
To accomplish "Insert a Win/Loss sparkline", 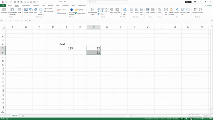I will (x=141, y=11).
